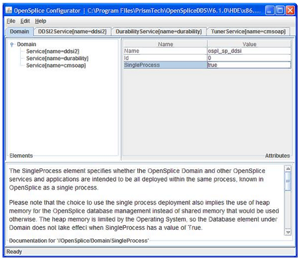Screen dimensions: 301x262
Task: Select the Domain tab
Action: pyautogui.click(x=19, y=31)
